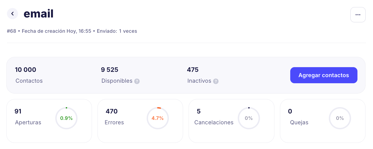The height and width of the screenshot is (149, 373).
Task: Click the Errores 4.7% circular indicator
Action: (x=157, y=118)
